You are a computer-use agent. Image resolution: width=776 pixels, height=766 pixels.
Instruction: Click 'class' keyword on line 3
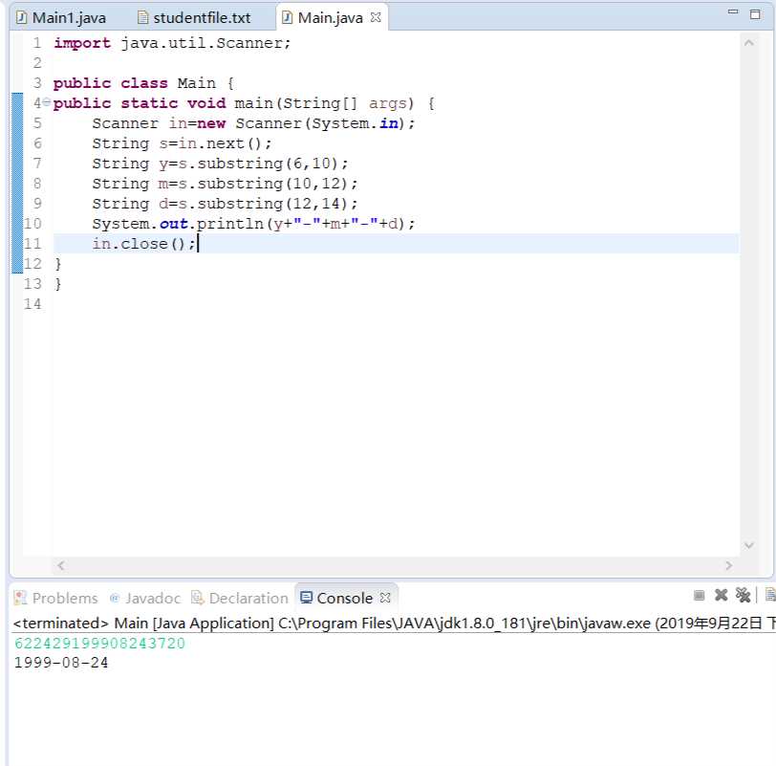(x=144, y=83)
